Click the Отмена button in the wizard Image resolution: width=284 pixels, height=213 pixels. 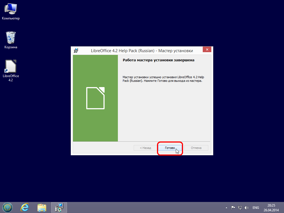pos(196,148)
